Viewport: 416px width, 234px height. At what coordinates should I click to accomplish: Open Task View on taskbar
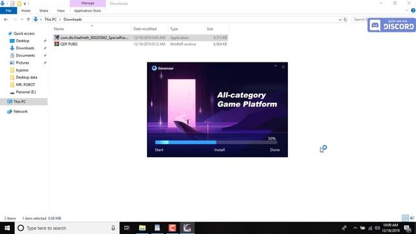pos(127,228)
